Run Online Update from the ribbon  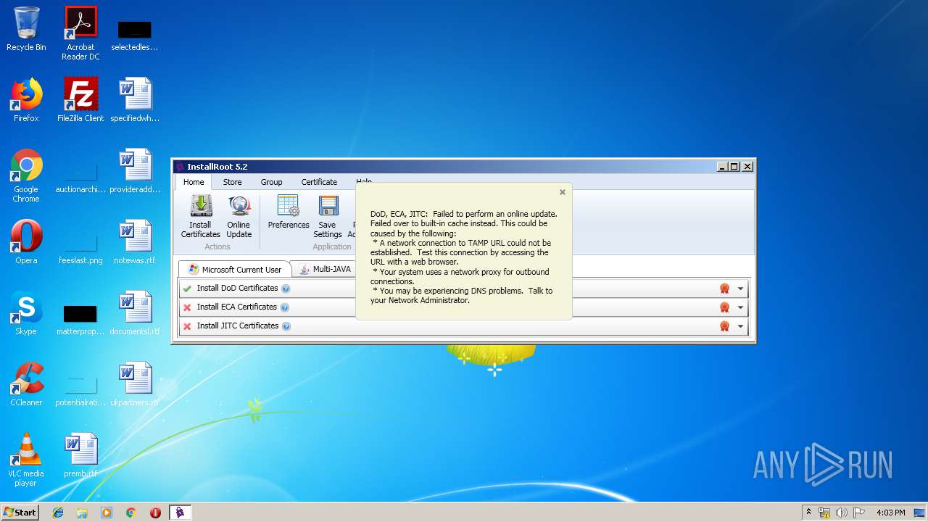(239, 216)
